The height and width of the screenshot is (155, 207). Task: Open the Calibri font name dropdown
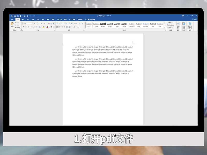[x=32, y=23]
